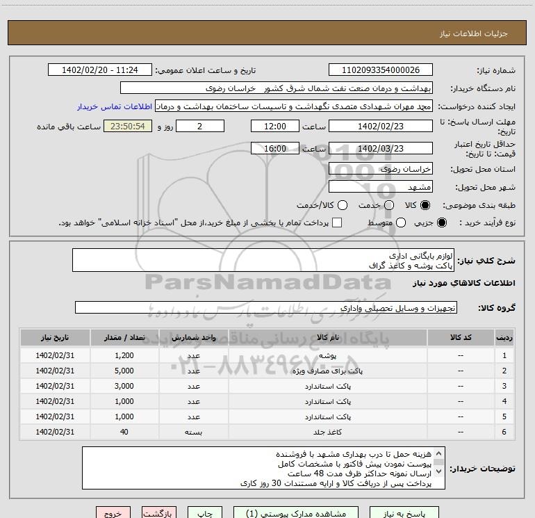Click the کد کالا column header

click(461, 338)
